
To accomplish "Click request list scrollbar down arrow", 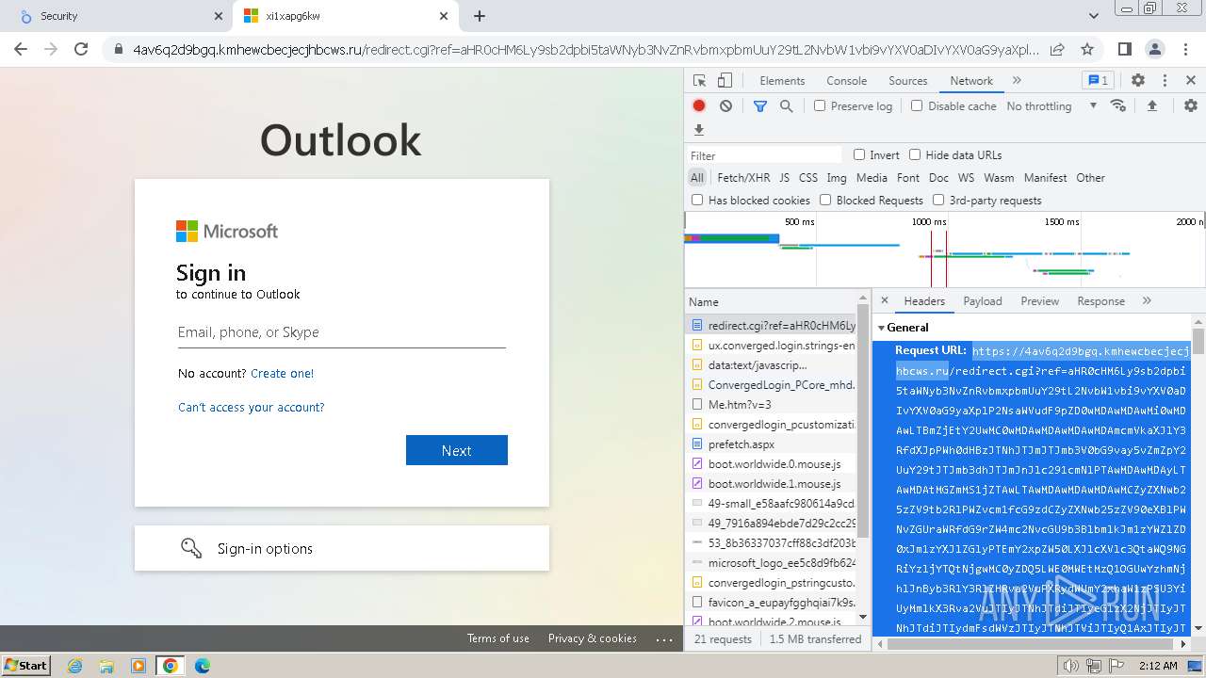I will pos(862,618).
